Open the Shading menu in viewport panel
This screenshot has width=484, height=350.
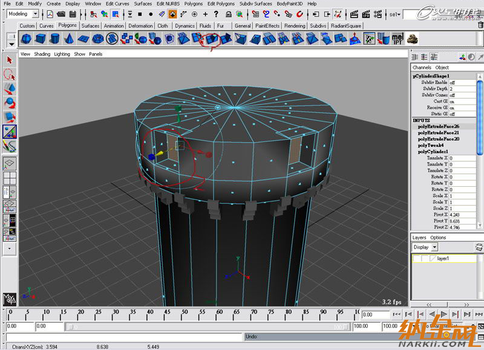42,54
